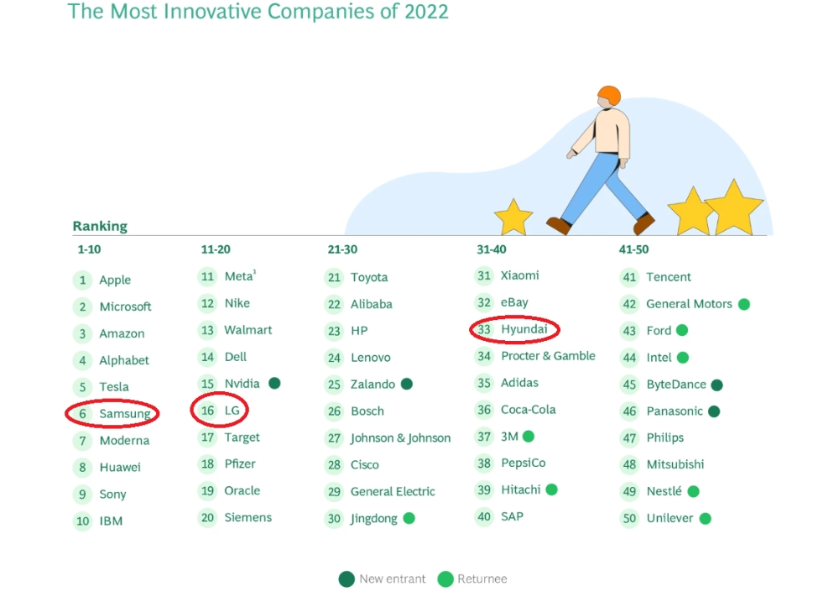Click the title The Most Innovative Companies of 2022
The image size is (839, 597).
click(x=258, y=11)
